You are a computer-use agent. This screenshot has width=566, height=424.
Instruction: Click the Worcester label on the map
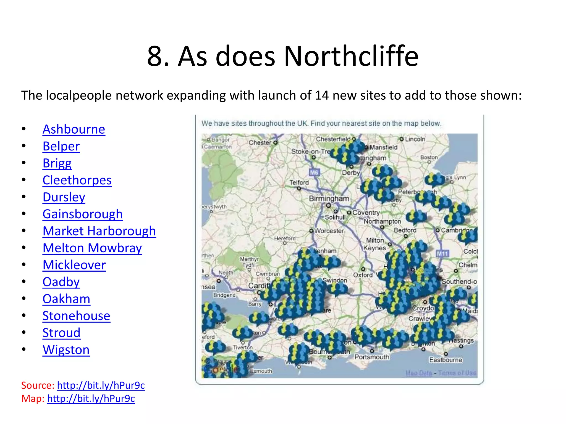329,231
